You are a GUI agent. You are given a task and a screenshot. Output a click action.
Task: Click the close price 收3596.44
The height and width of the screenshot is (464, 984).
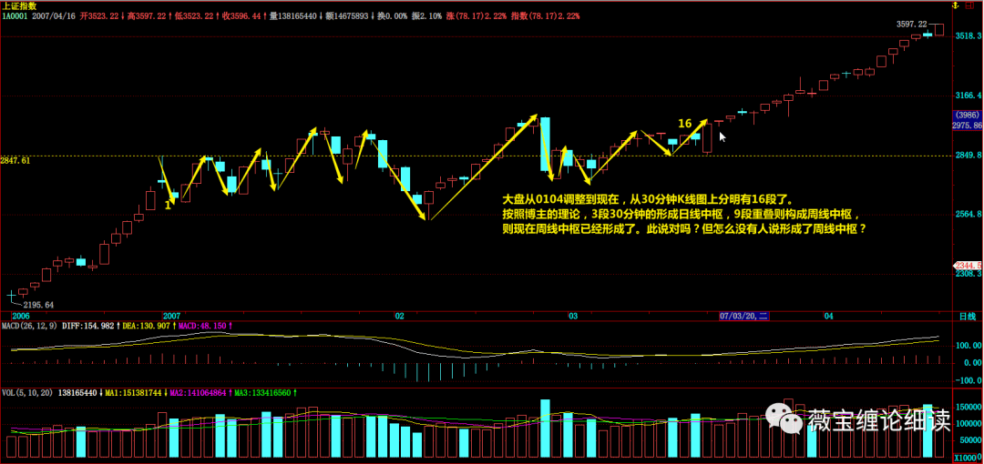coord(241,15)
